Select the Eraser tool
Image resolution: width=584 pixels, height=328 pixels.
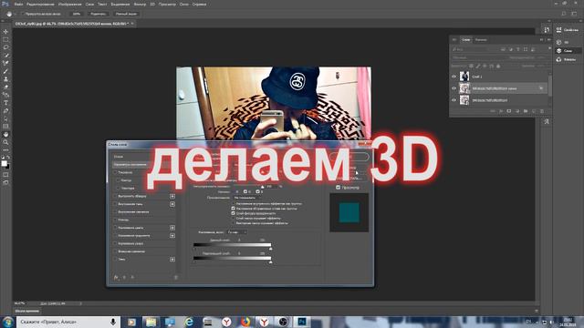click(5, 87)
